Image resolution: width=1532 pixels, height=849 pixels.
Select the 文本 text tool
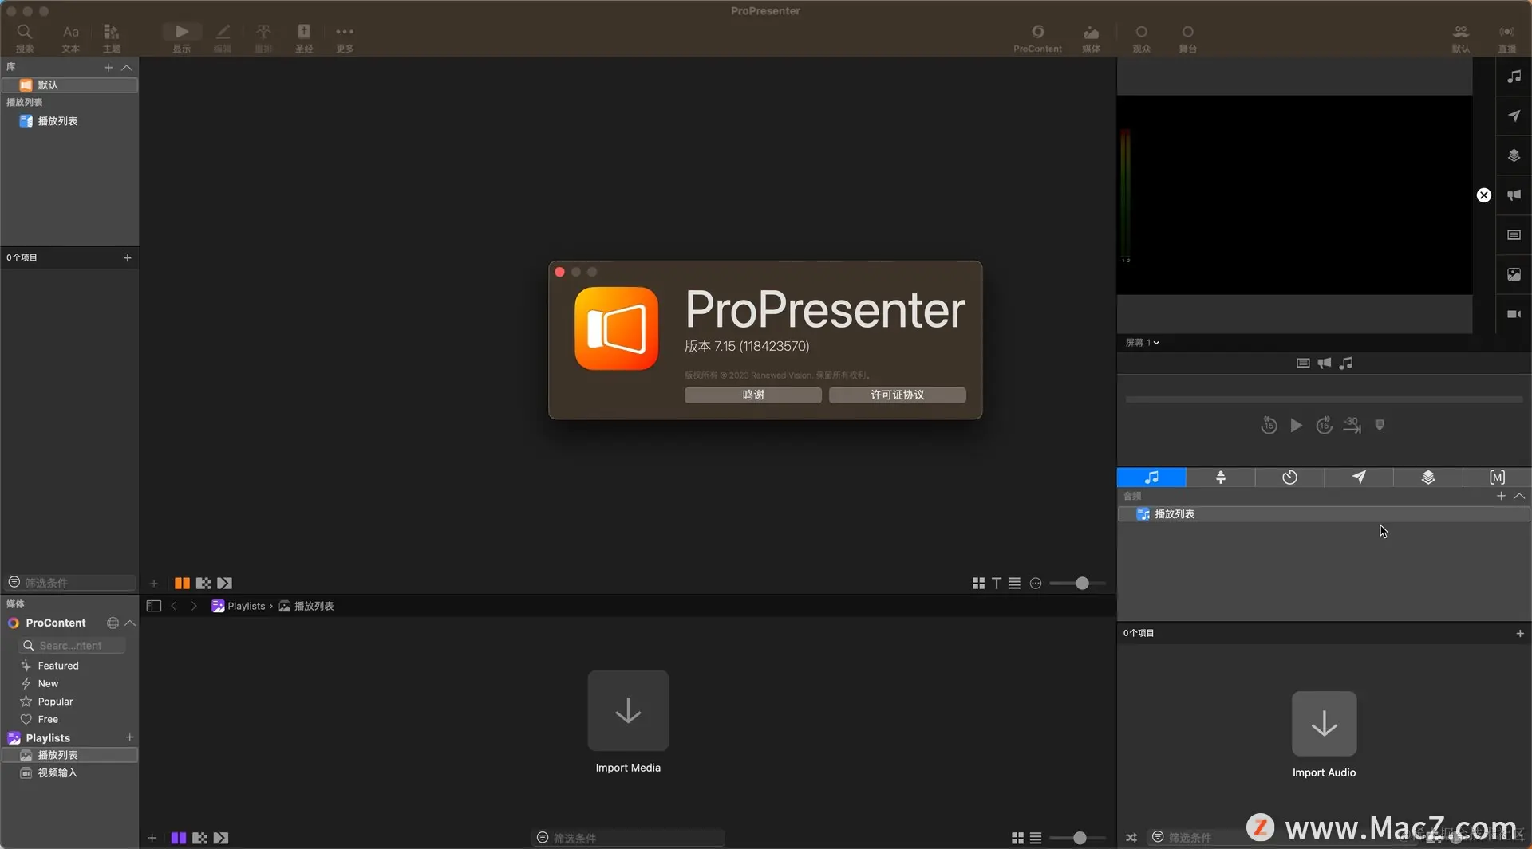pos(71,37)
